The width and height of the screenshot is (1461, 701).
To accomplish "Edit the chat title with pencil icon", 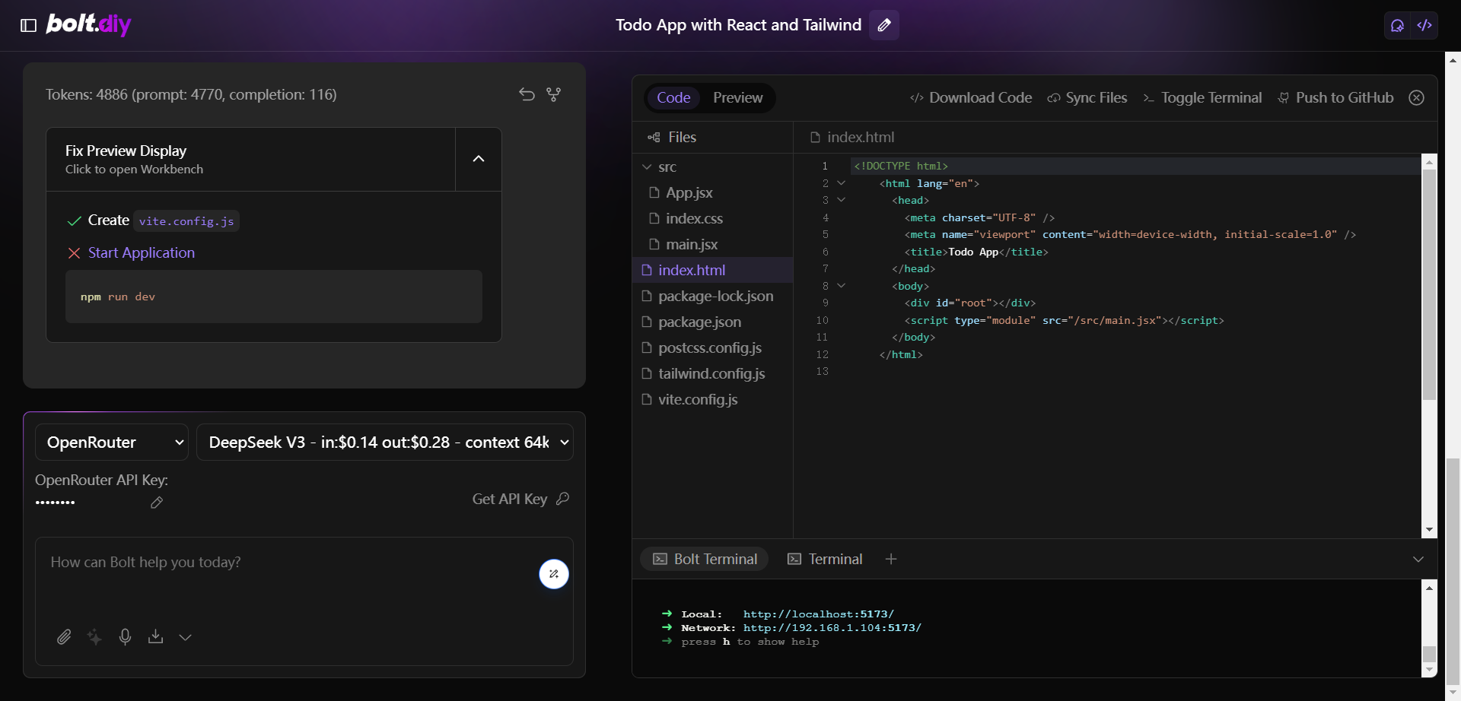I will click(884, 25).
